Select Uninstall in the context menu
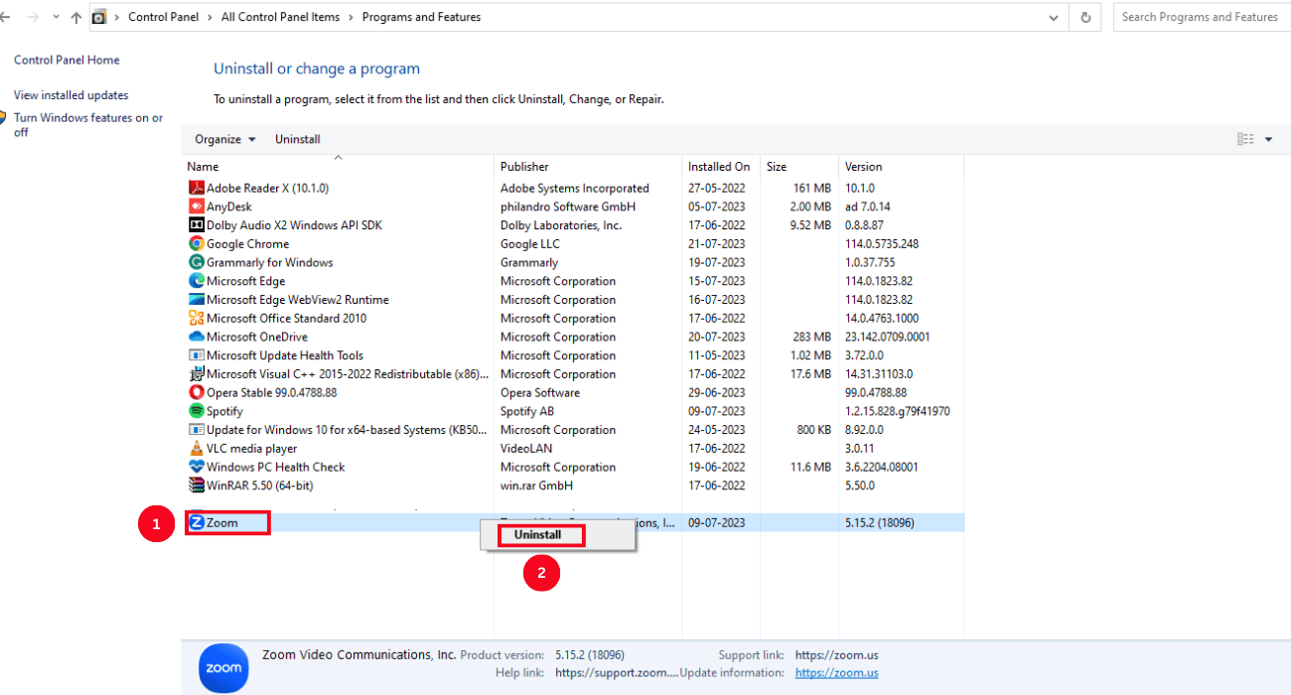Image resolution: width=1291 pixels, height=695 pixels. (537, 534)
